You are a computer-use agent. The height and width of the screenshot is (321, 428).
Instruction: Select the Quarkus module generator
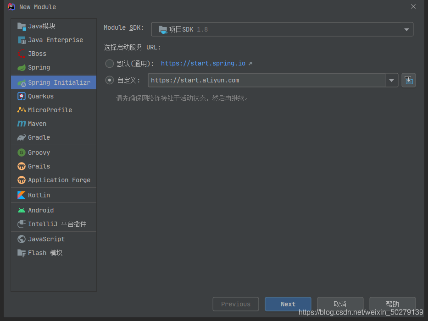tap(40, 96)
